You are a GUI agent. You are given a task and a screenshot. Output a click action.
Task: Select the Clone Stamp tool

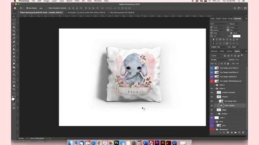(14, 49)
